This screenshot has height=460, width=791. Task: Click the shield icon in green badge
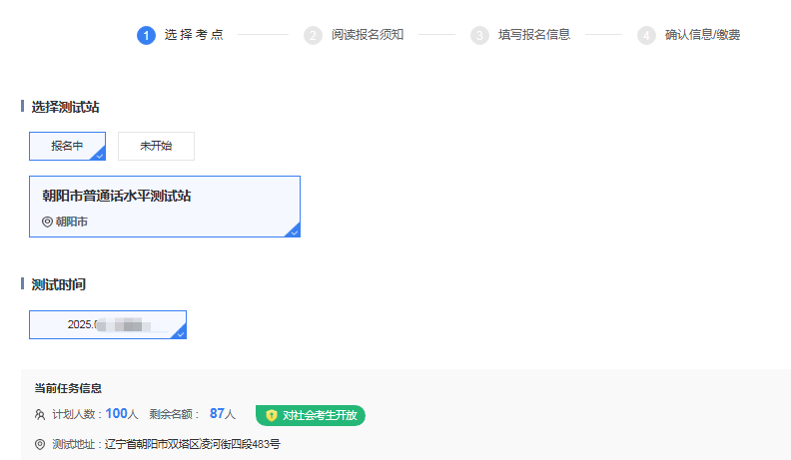point(271,415)
